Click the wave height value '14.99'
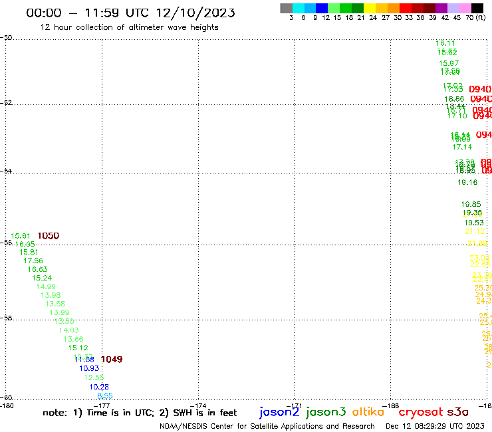The width and height of the screenshot is (492, 432). click(x=46, y=286)
